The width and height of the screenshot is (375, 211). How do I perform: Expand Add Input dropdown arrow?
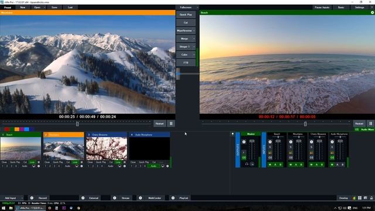pyautogui.click(x=22, y=198)
